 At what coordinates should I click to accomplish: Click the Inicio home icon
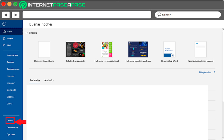(x=4, y=31)
